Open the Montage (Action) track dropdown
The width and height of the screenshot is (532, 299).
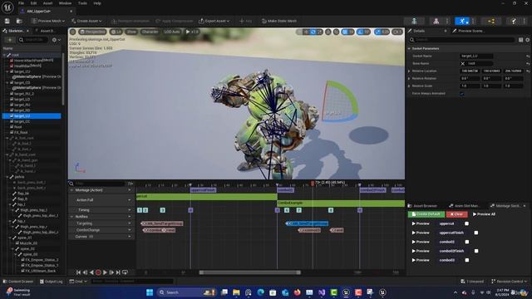click(130, 190)
